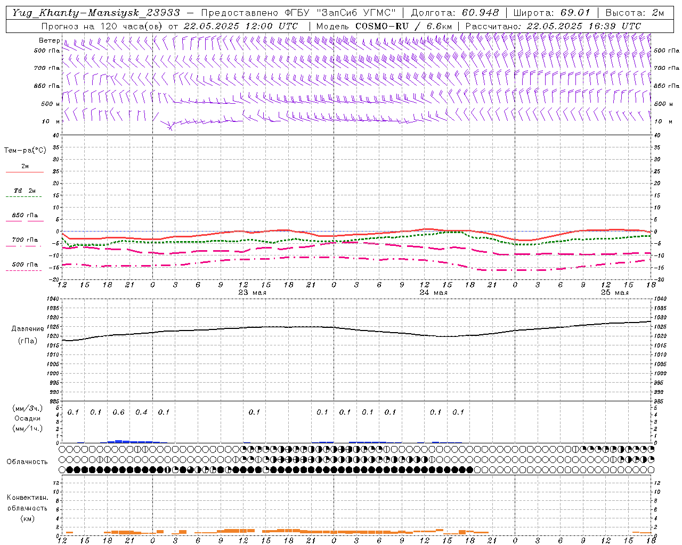Image resolution: width=682 pixels, height=545 pixels.
Task: Click the 25 мая date label
Action: (x=614, y=293)
